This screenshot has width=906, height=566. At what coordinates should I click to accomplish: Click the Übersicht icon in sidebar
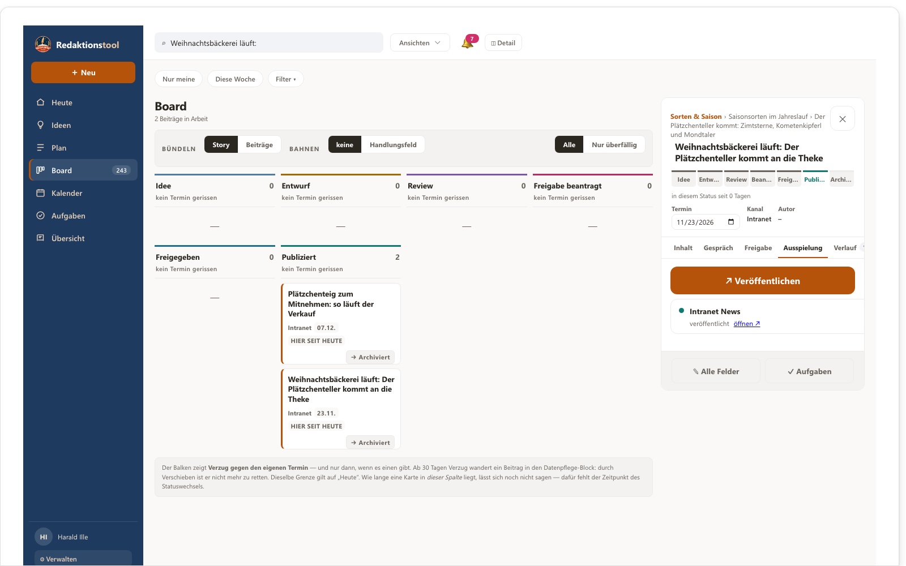[x=40, y=238]
